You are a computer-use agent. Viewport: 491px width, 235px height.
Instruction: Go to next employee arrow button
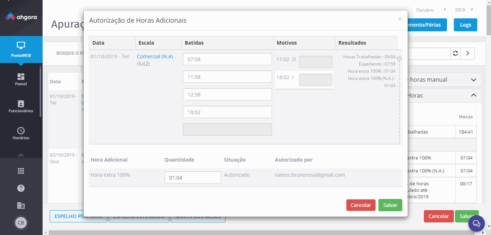coord(468,53)
